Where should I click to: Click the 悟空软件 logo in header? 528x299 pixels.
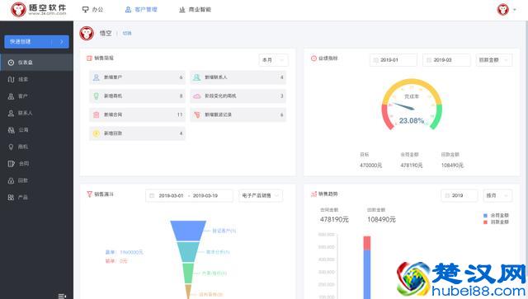coord(39,9)
